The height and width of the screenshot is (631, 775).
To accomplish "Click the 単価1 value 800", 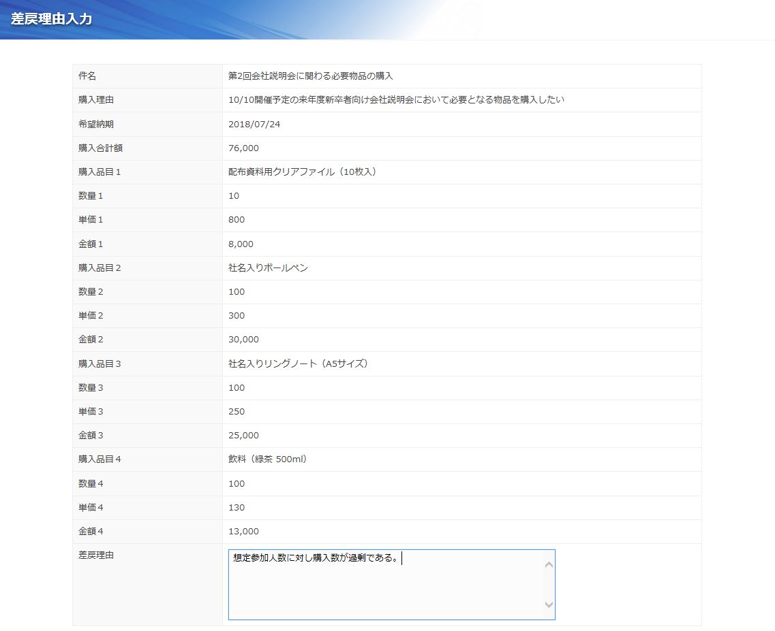I will click(237, 220).
